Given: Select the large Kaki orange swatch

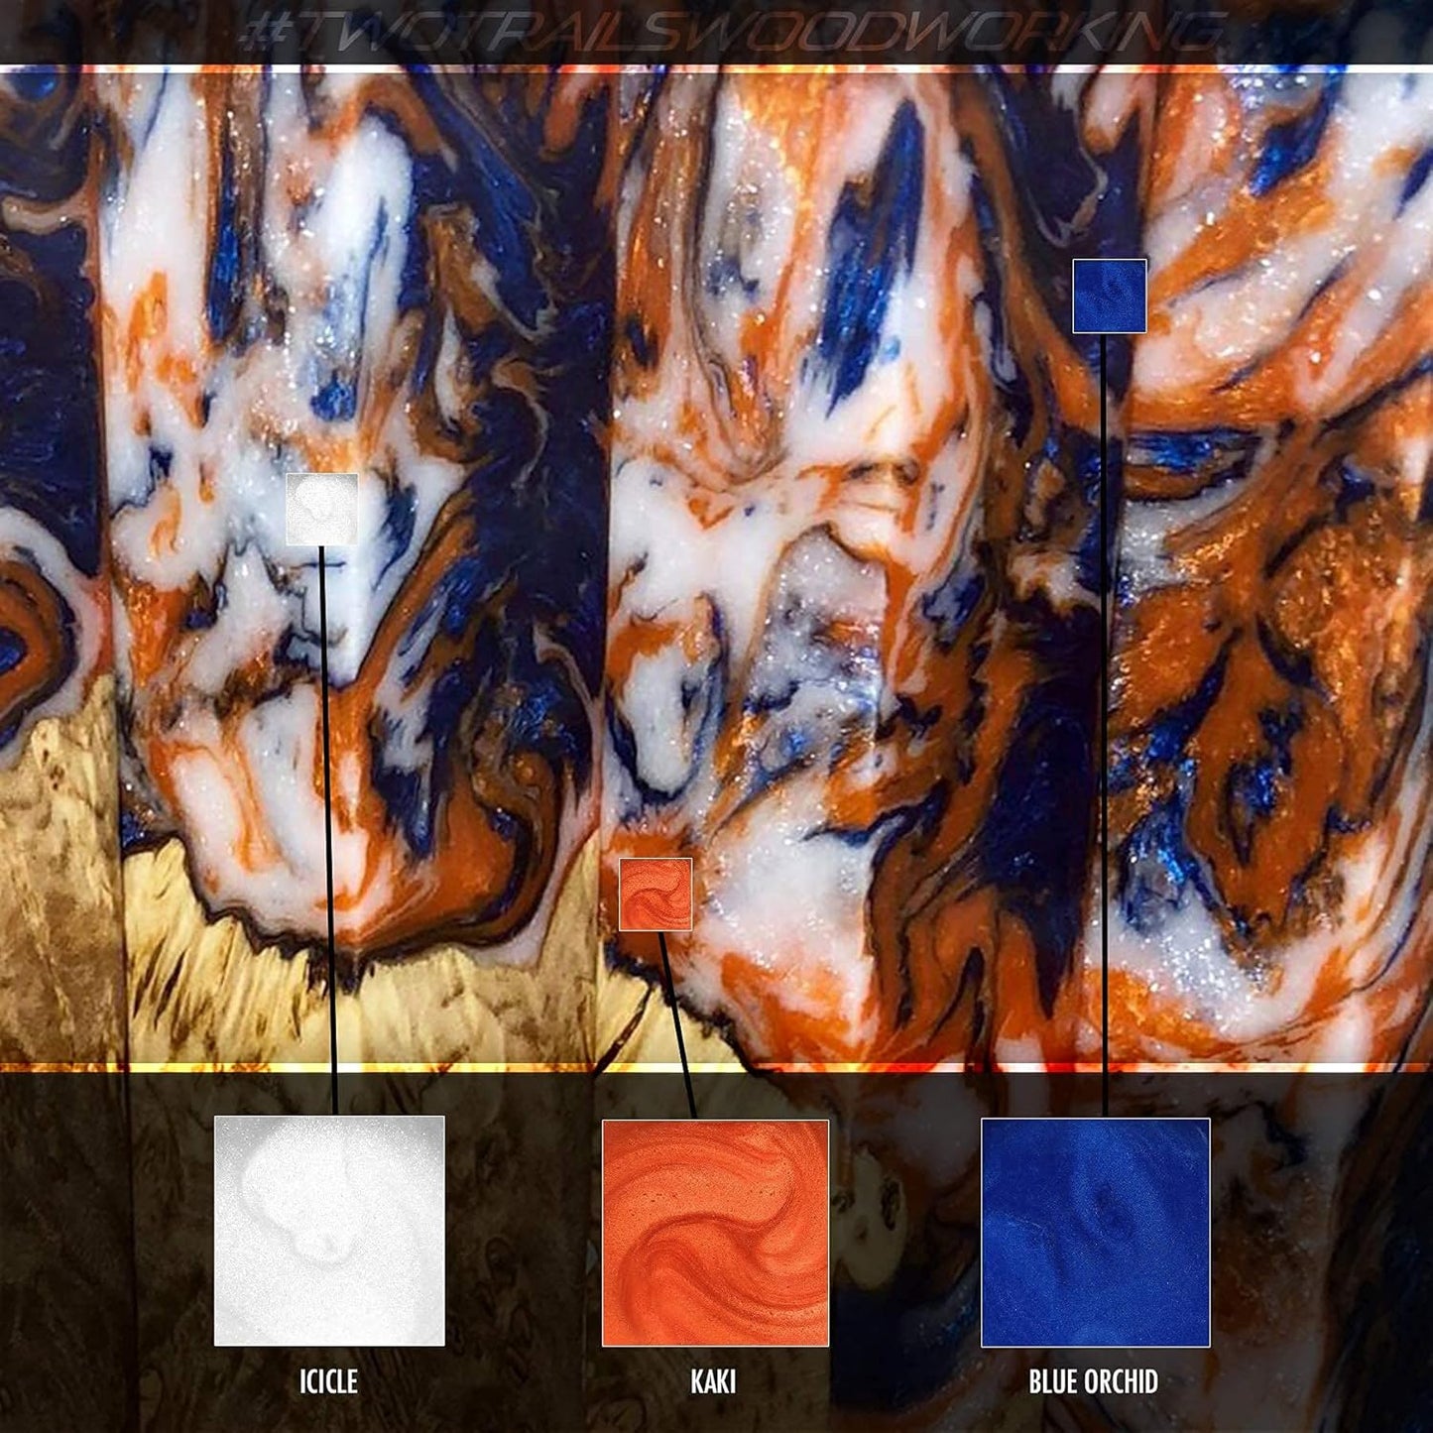Looking at the screenshot, I should [715, 1232].
